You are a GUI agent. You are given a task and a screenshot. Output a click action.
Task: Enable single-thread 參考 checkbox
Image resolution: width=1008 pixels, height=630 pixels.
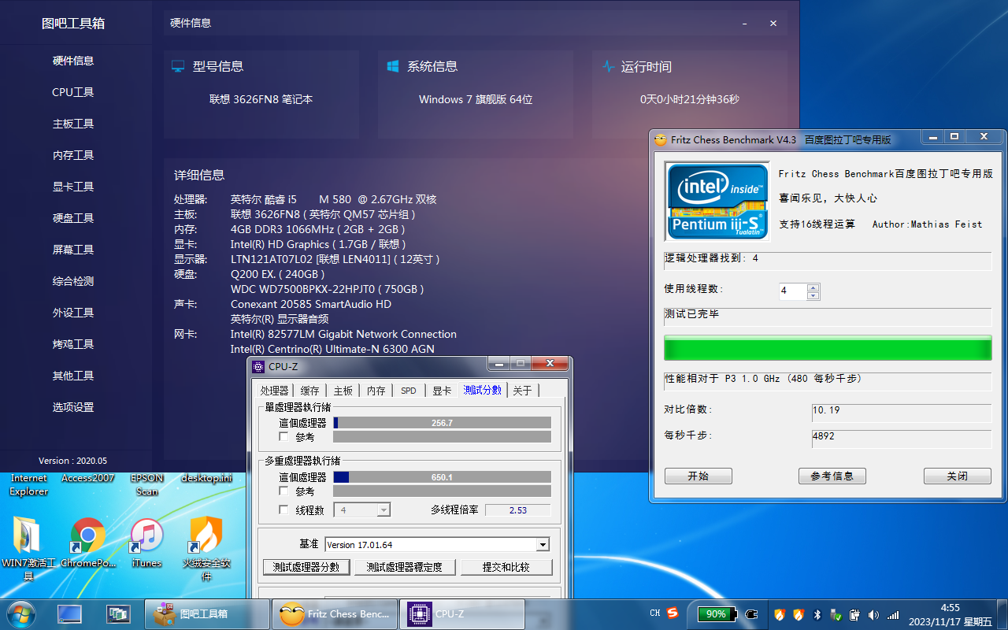point(283,436)
